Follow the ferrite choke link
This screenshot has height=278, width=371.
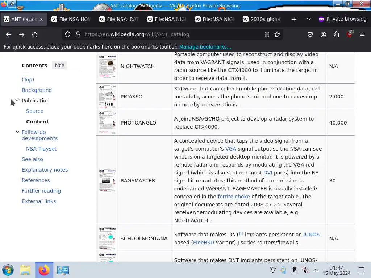[x=234, y=197]
